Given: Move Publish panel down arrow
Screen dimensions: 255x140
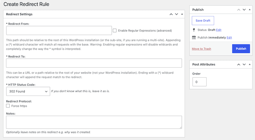Looking at the screenshot, I should pyautogui.click(x=244, y=10).
